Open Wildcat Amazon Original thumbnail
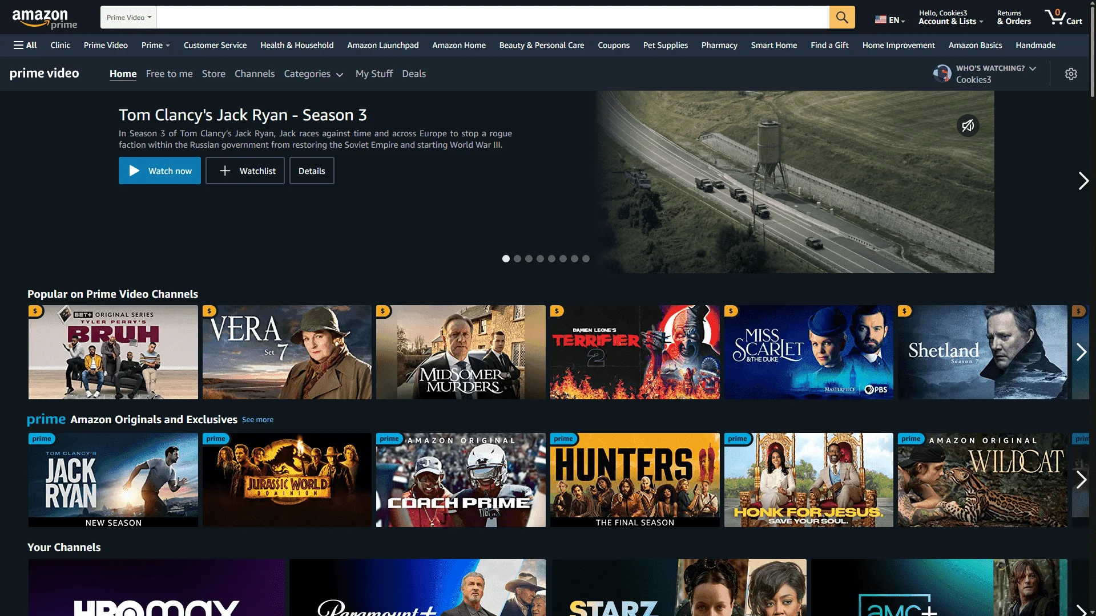This screenshot has width=1096, height=616. coord(982,480)
